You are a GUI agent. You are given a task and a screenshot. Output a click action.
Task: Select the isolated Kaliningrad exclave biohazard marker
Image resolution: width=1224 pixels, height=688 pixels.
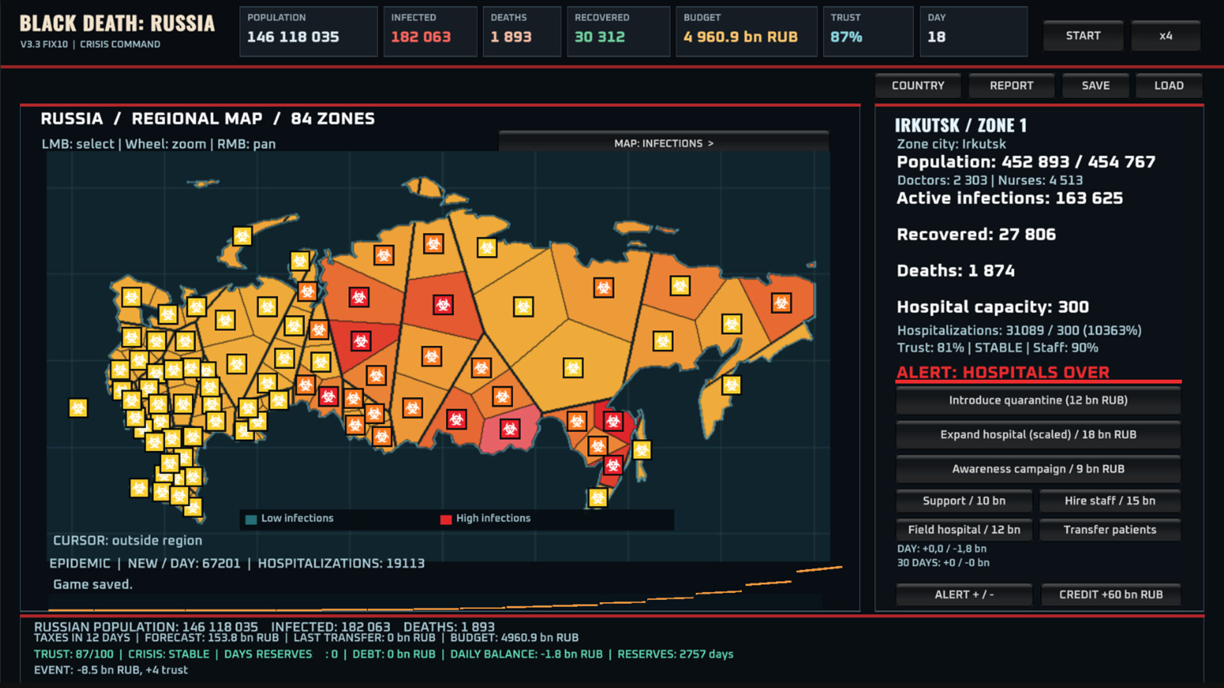[78, 408]
